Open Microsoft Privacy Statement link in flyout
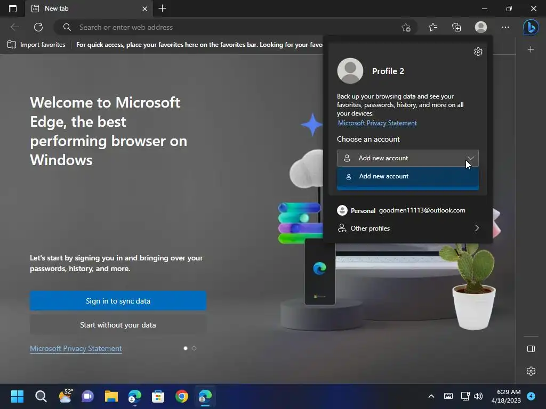The width and height of the screenshot is (546, 409). click(x=377, y=123)
